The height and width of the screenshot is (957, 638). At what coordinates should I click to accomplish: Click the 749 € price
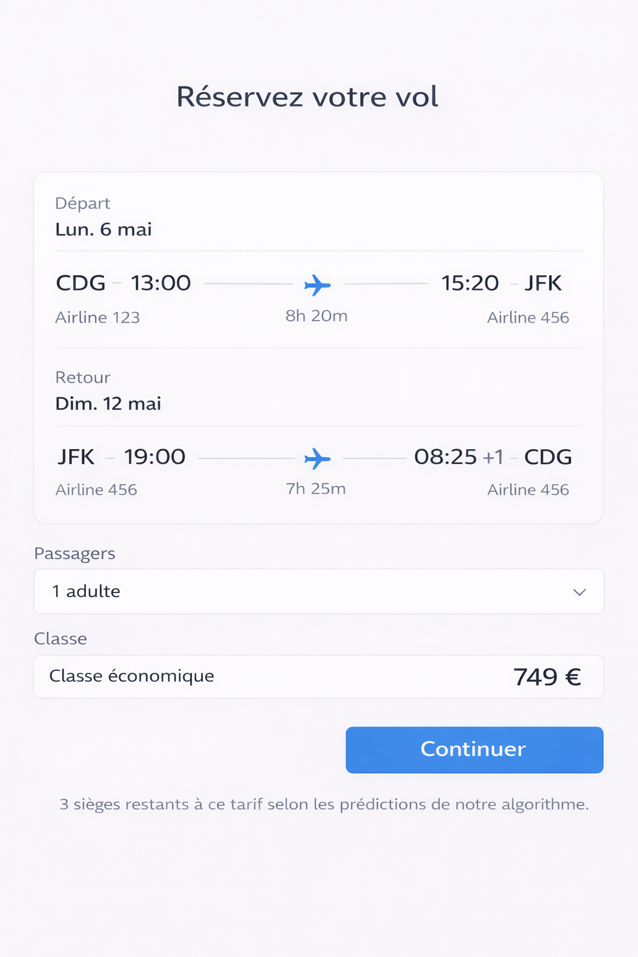(547, 677)
